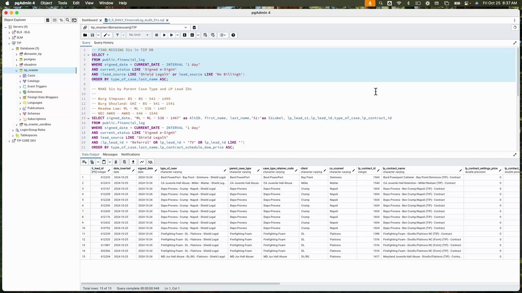Click the macOS Spotlight search icon
The image size is (522, 293).
tap(380, 3)
